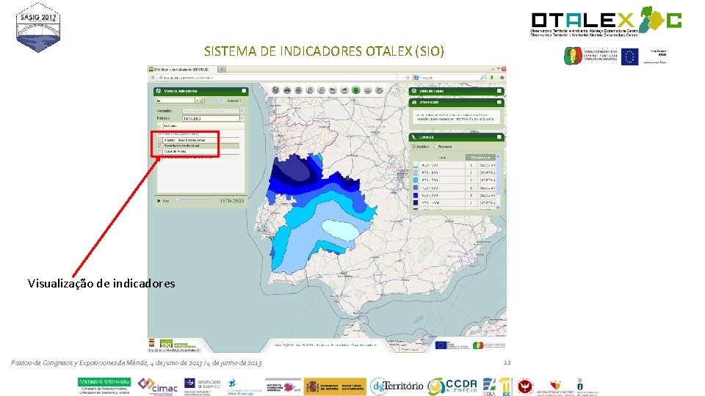Click the indicator search text field
The image size is (705, 396).
(x=175, y=100)
